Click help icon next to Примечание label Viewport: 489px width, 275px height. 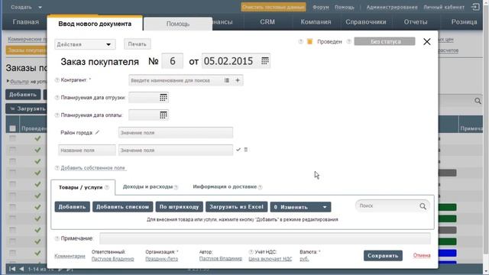click(x=57, y=238)
